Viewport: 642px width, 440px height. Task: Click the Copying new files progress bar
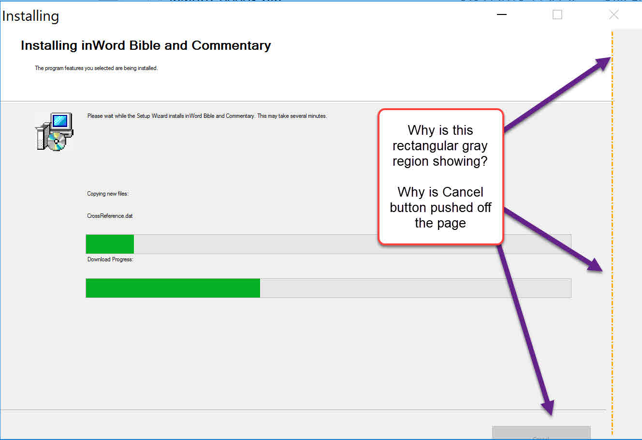328,244
